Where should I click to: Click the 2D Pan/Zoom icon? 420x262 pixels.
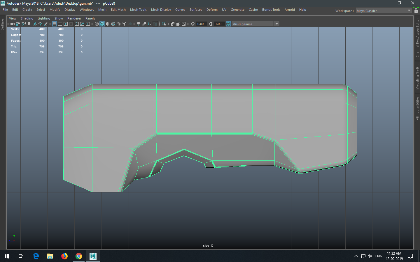tap(40, 24)
